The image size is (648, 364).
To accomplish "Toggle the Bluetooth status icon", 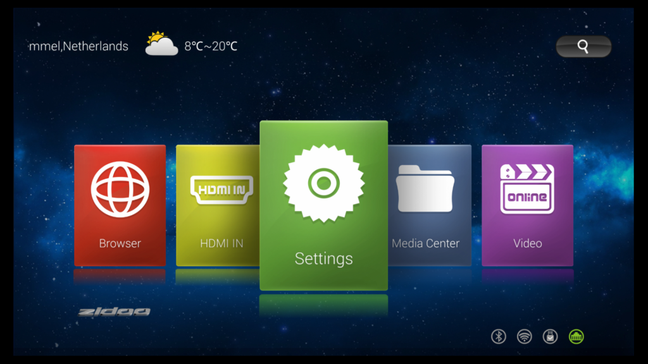I will 499,336.
